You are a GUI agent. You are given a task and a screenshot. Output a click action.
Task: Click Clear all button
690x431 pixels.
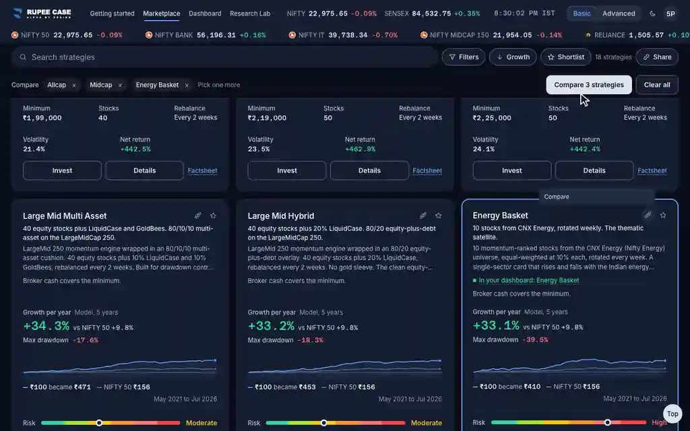point(657,85)
